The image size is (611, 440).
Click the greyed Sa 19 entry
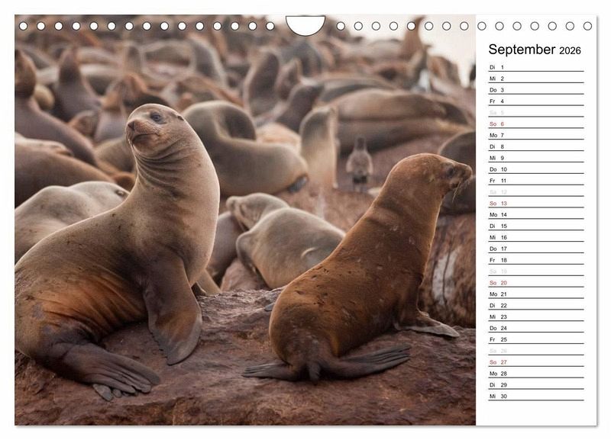tap(535, 271)
